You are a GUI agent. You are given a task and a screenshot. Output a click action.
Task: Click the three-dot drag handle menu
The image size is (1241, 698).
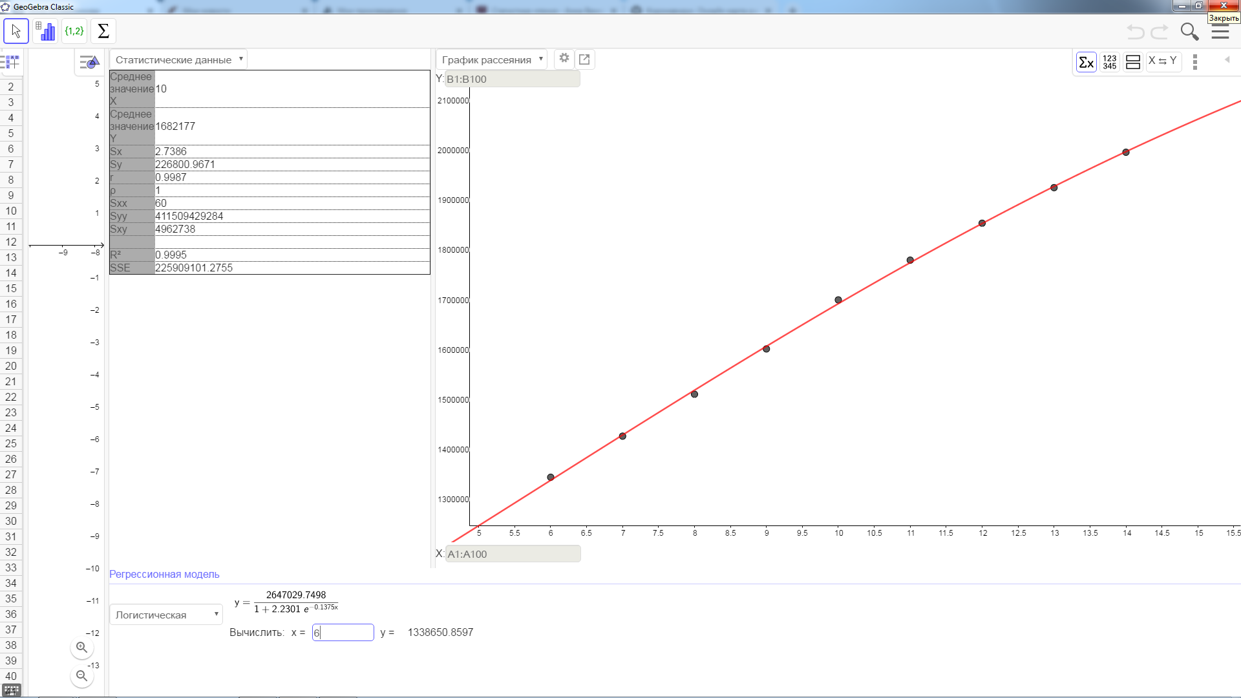[1195, 62]
